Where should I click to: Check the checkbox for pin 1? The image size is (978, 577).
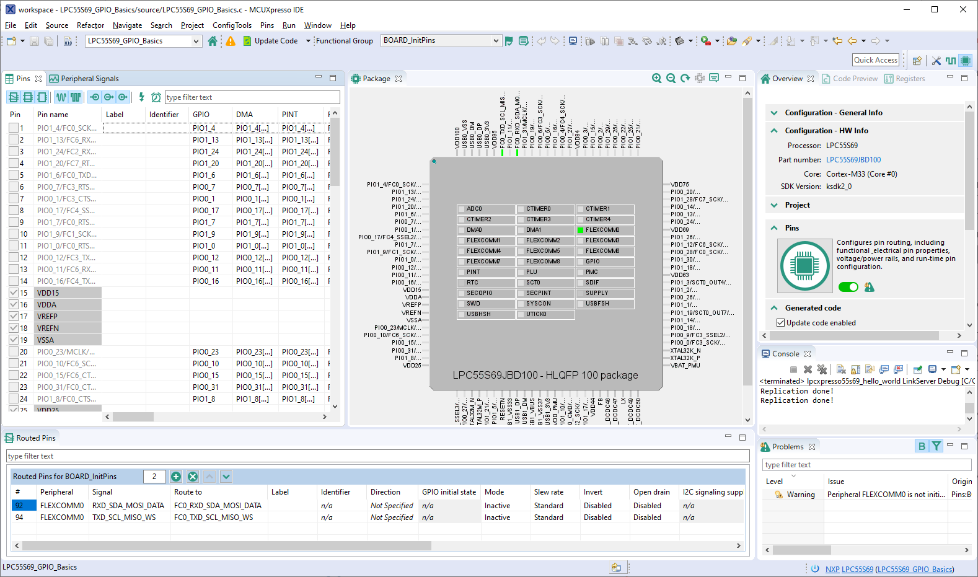pyautogui.click(x=14, y=128)
